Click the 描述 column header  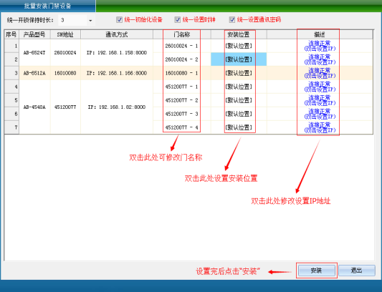coord(320,34)
